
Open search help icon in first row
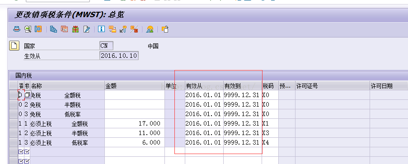(x=27, y=95)
